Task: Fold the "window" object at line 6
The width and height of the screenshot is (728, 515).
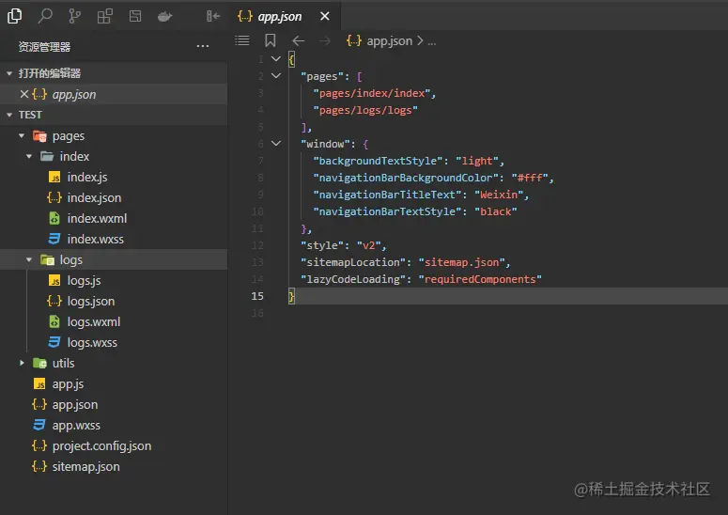Action: point(276,144)
